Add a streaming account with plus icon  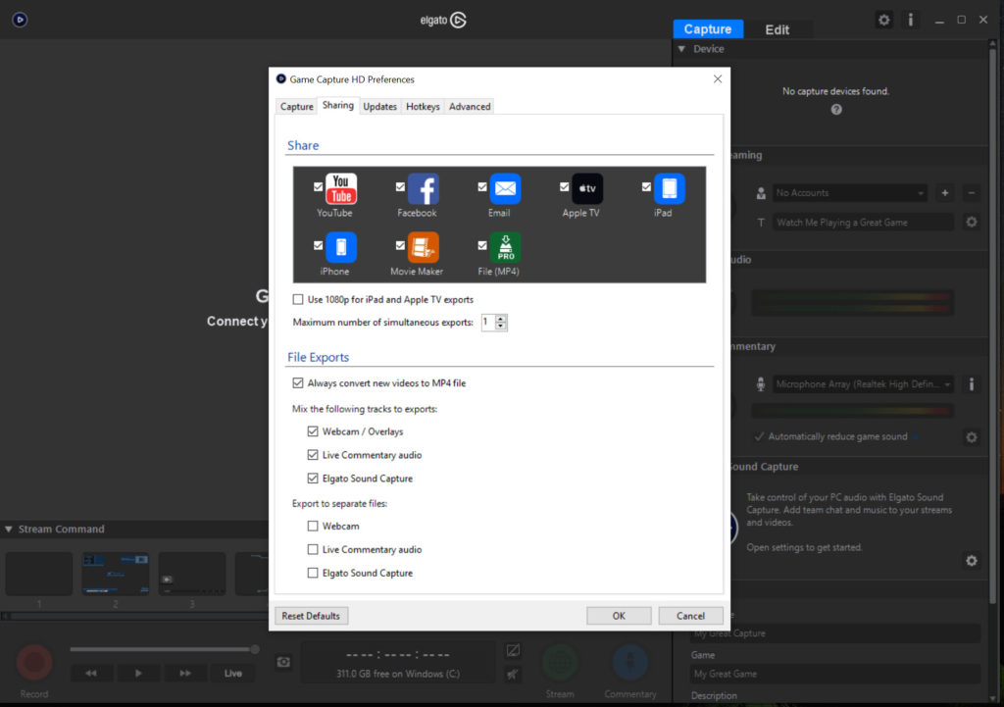(x=945, y=193)
